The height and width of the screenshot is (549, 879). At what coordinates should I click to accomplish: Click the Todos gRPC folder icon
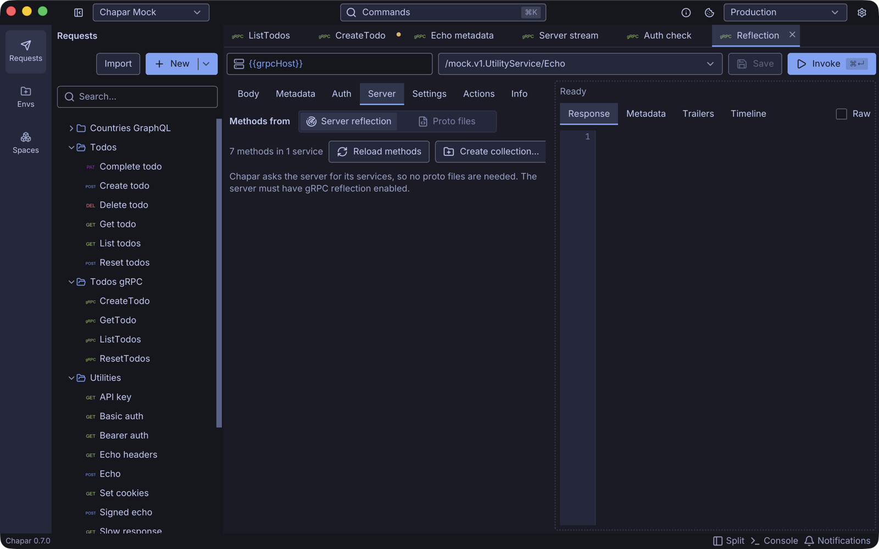[x=81, y=282]
